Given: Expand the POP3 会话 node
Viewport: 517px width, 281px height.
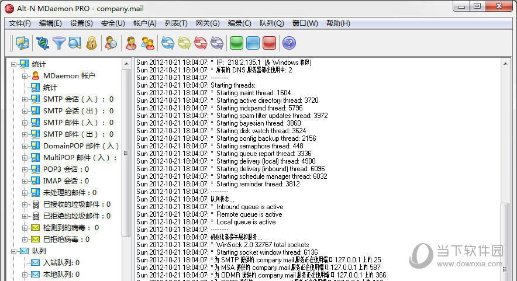Looking at the screenshot, I should [x=25, y=169].
